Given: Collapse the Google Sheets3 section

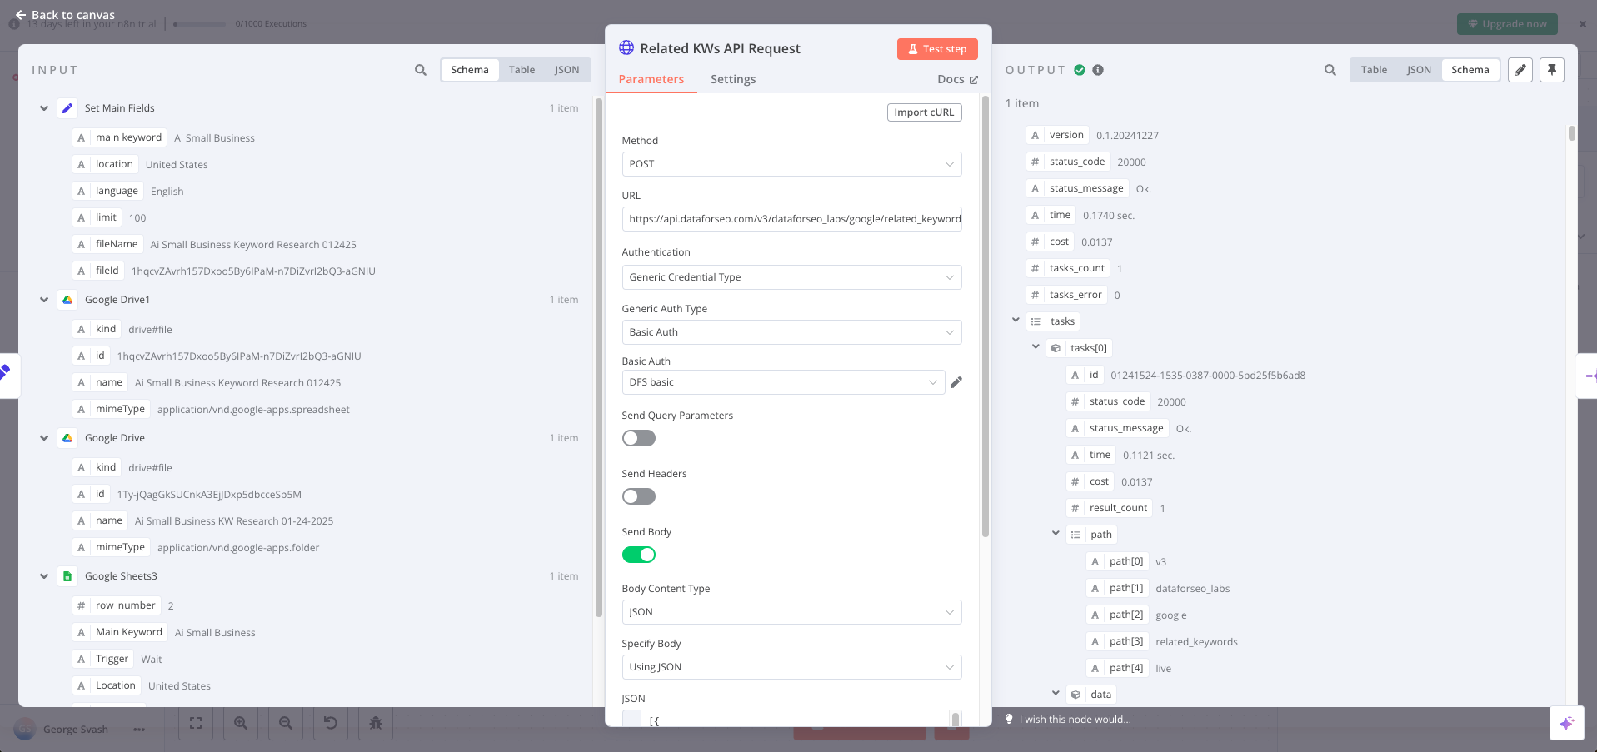Looking at the screenshot, I should [x=44, y=576].
